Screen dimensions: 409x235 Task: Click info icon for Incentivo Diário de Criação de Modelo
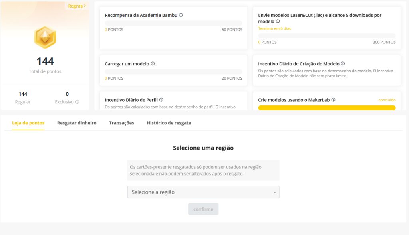point(343,63)
